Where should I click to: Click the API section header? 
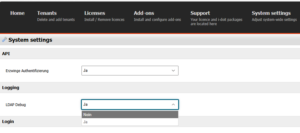(x=6, y=54)
